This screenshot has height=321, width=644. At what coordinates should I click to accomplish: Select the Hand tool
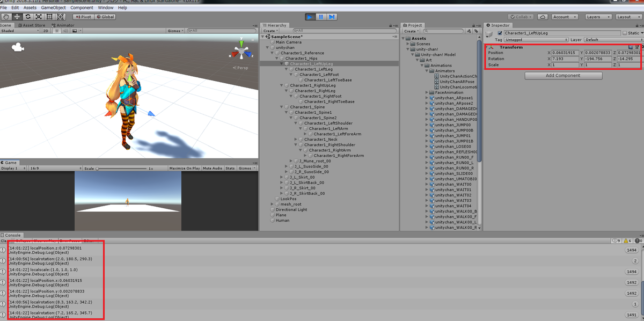[5, 17]
